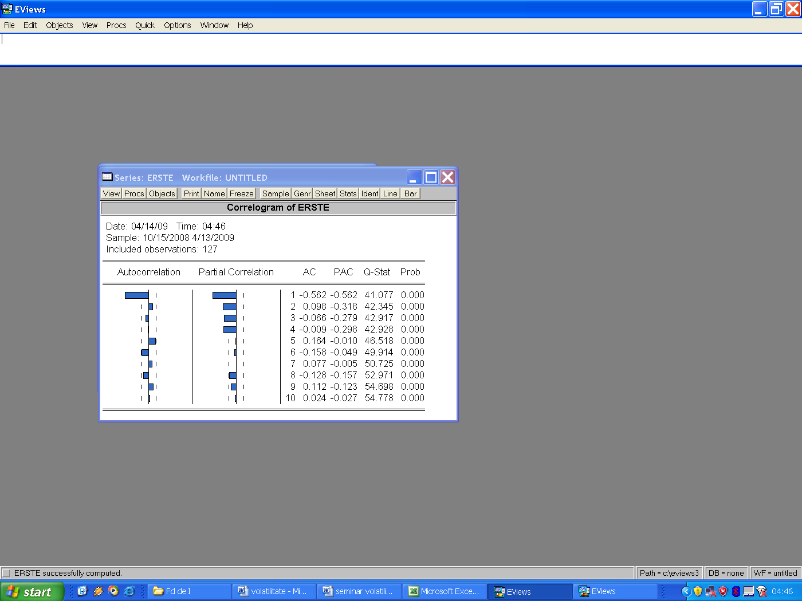Click the Bar graph button

(x=410, y=193)
